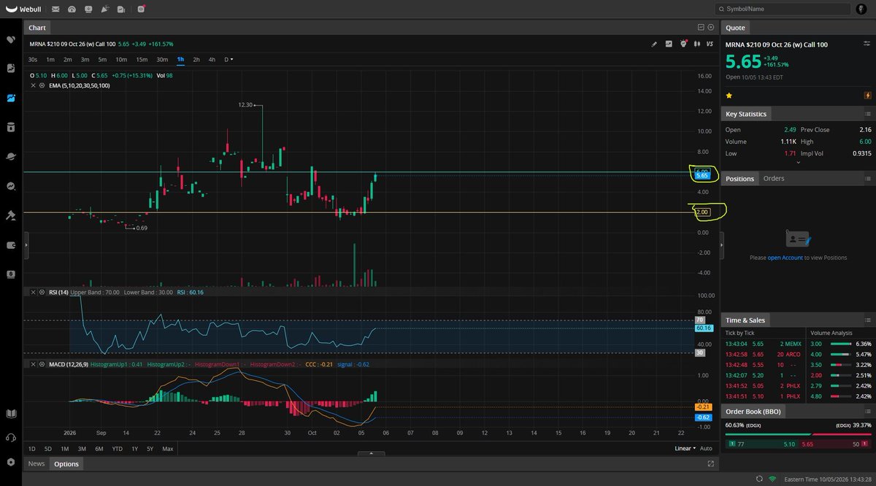Set chart range to YTD

(x=117, y=449)
